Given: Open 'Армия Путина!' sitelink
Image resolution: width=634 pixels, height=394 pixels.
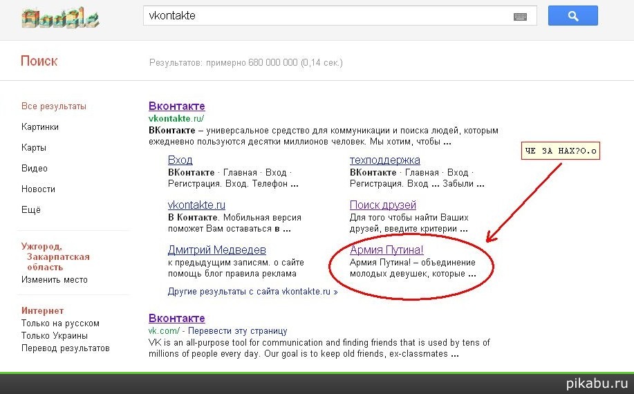Looking at the screenshot, I should pos(386,250).
